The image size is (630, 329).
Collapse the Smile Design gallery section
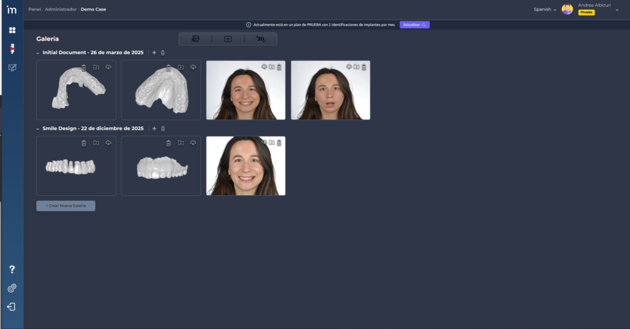(x=38, y=129)
